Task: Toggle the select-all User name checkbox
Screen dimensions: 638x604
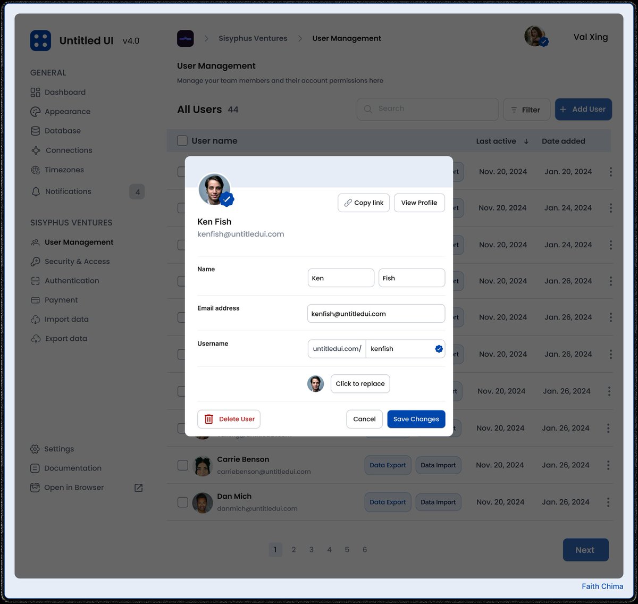Action: tap(182, 141)
